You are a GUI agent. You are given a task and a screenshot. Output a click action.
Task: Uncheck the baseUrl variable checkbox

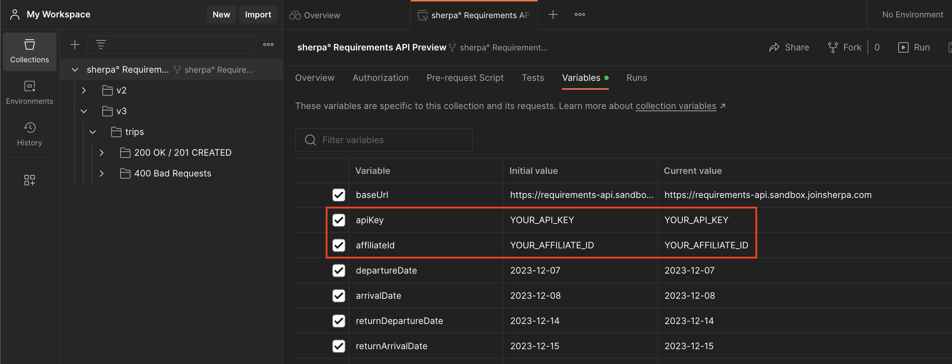pyautogui.click(x=339, y=195)
